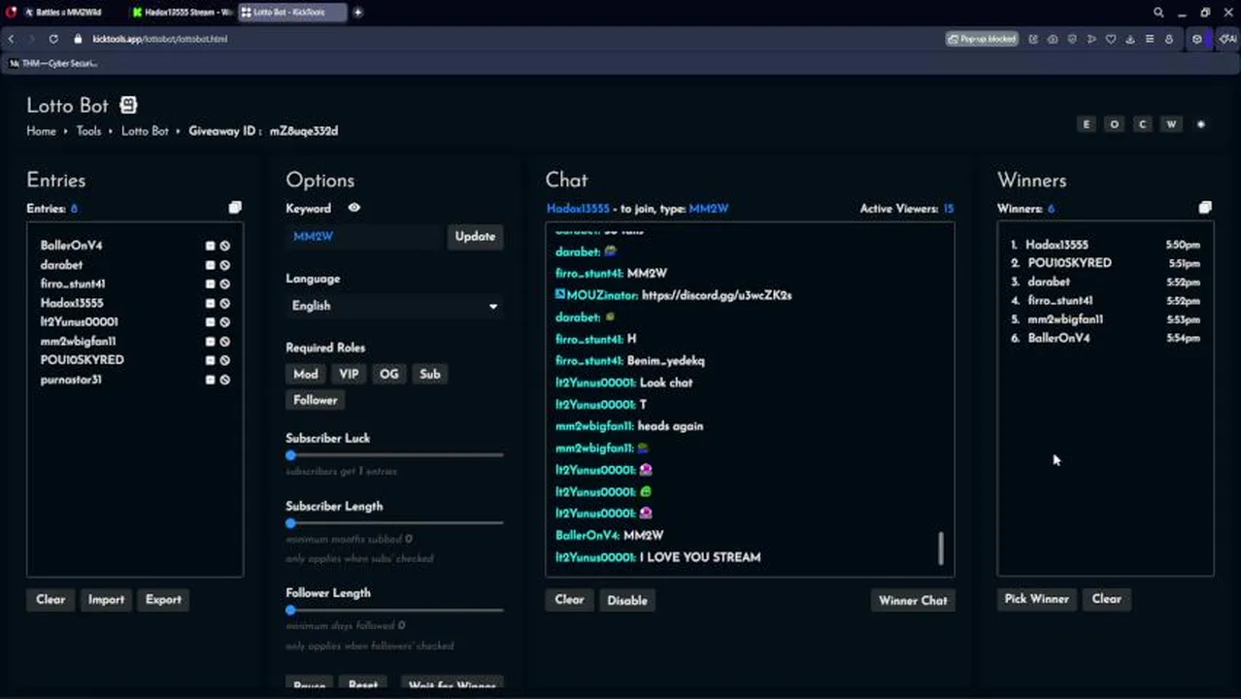Viewport: 1241px width, 699px height.
Task: Copy the winners list with the copy icon
Action: [x=1205, y=208]
